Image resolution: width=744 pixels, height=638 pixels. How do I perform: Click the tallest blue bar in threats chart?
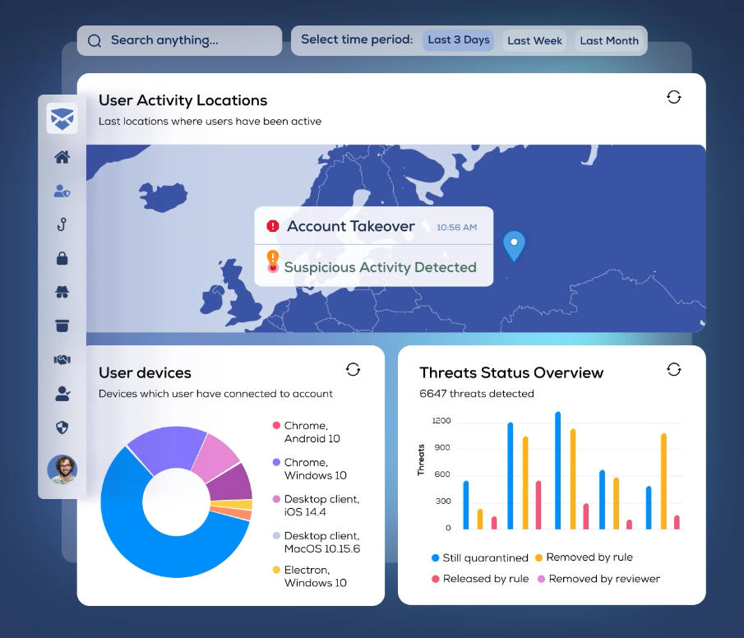[557, 470]
